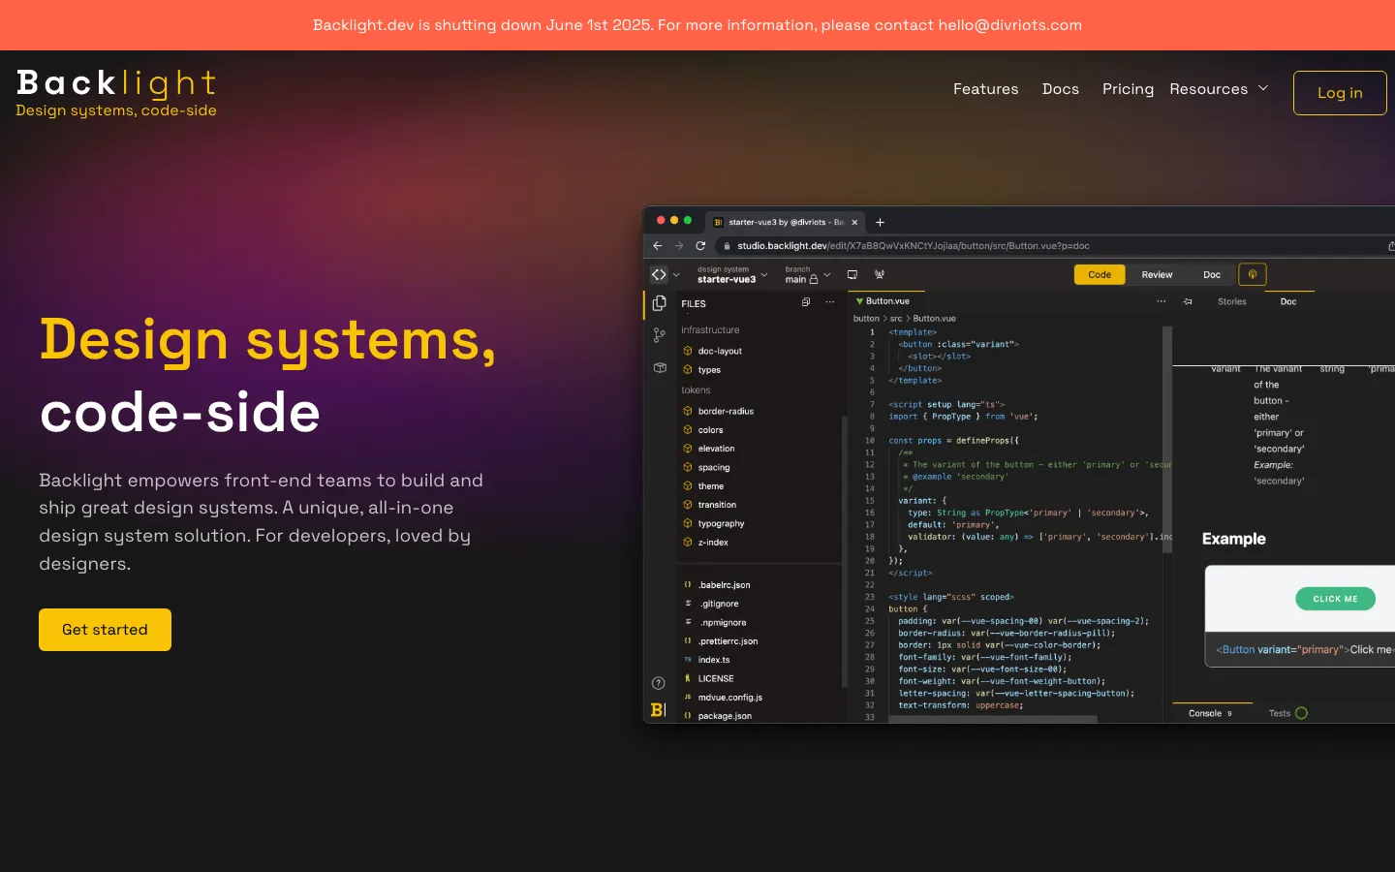Click the collapse all icon in Files
The height and width of the screenshot is (872, 1395).
(805, 302)
